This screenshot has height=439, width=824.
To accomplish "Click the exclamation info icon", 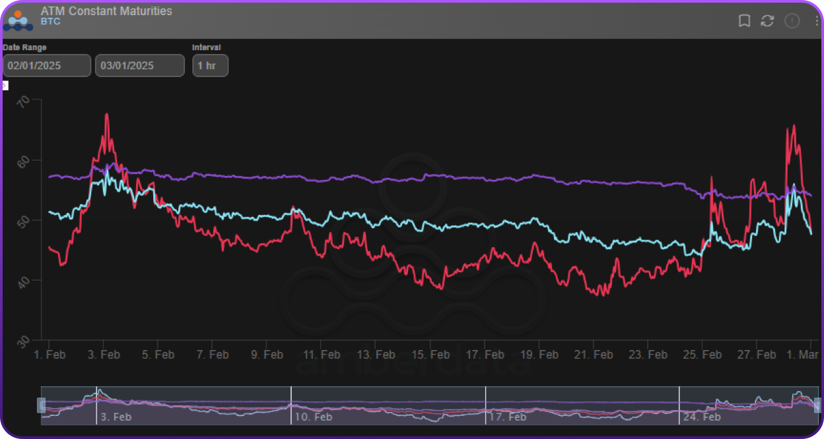I will coord(792,21).
